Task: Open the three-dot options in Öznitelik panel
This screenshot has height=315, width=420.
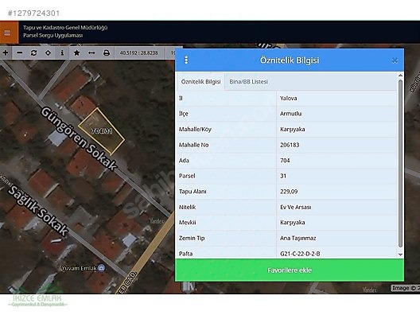Action: coord(186,60)
